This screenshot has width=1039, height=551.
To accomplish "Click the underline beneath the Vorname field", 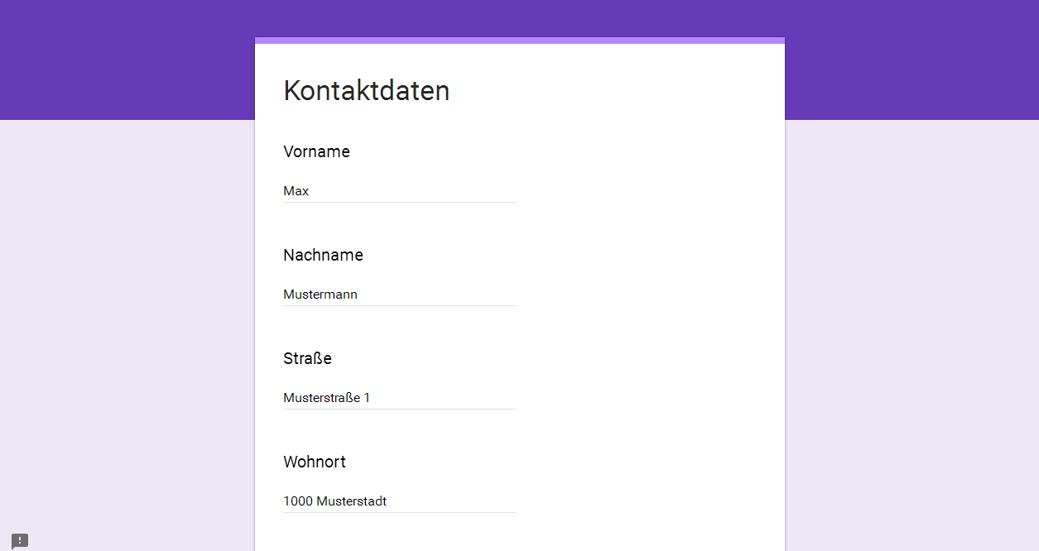I will click(x=400, y=202).
